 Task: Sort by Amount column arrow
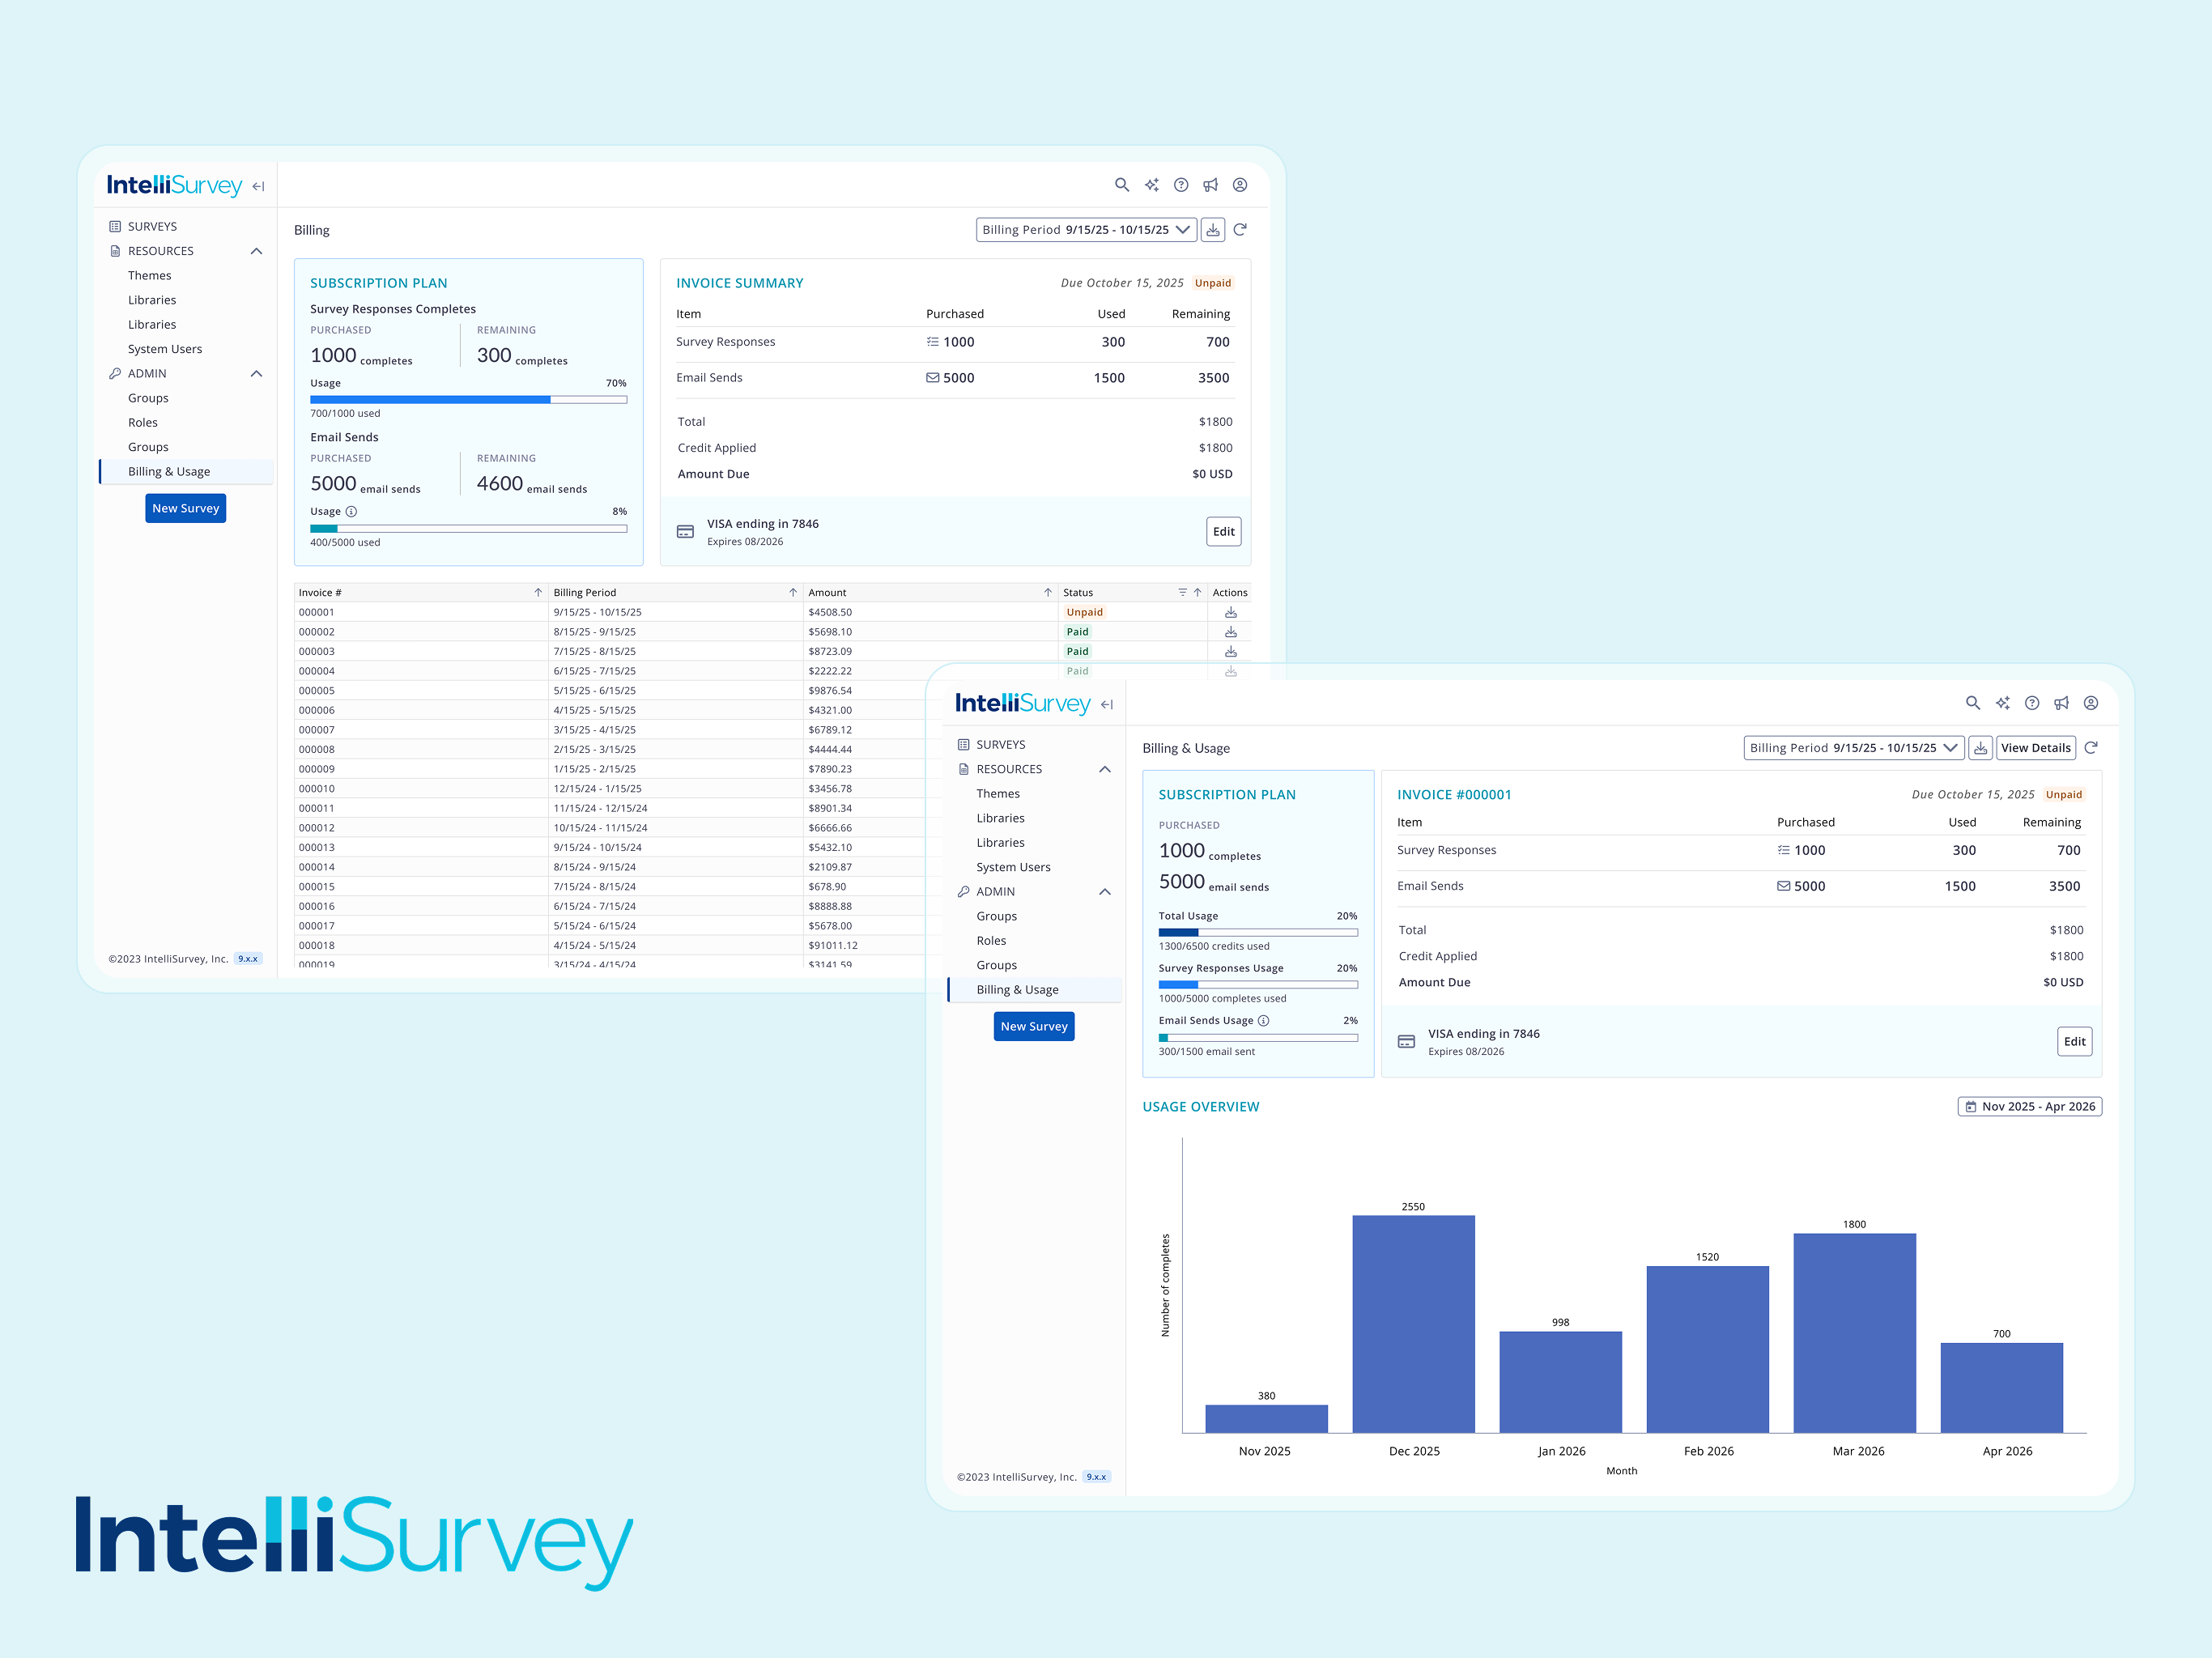pyautogui.click(x=1048, y=592)
